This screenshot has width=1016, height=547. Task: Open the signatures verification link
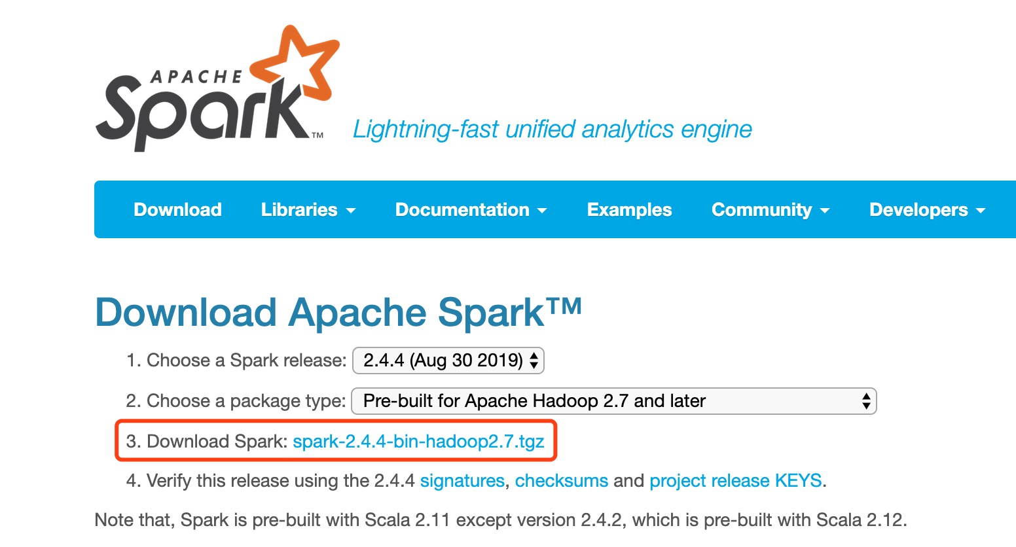pos(462,481)
